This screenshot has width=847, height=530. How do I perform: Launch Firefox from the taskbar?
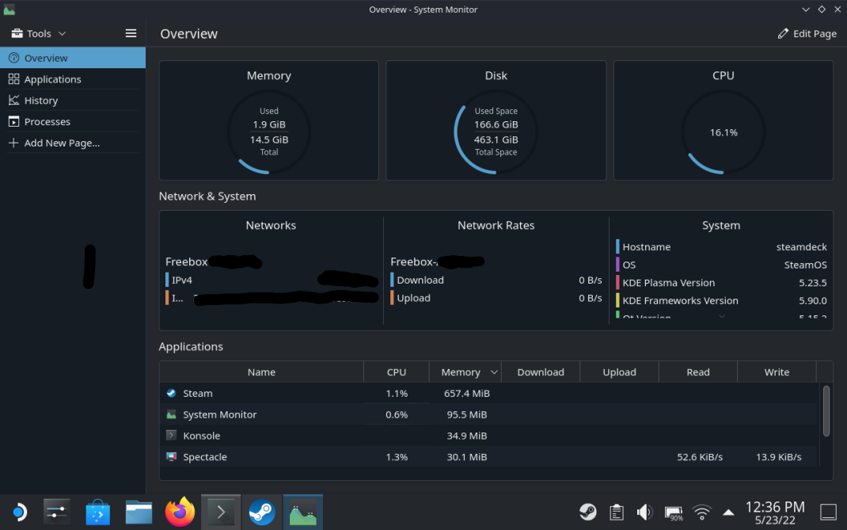(x=180, y=512)
